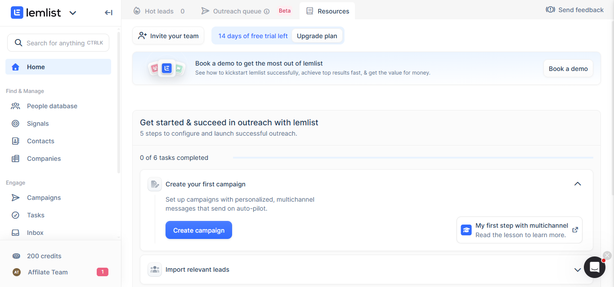Click the Outreach queue info icon
This screenshot has height=287, width=614.
pos(267,11)
